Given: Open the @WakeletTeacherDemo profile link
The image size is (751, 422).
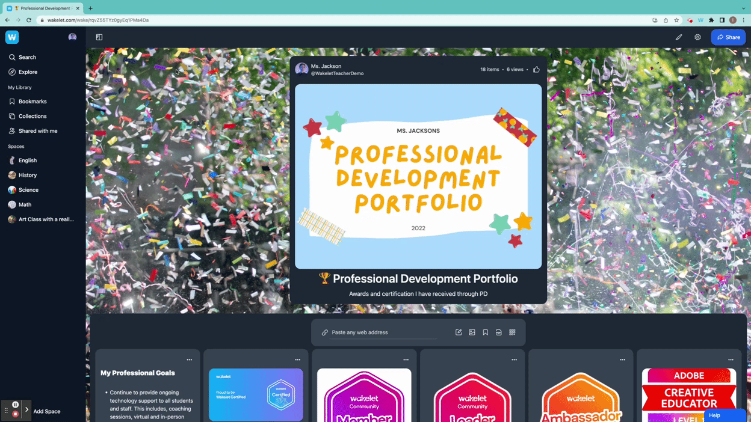Looking at the screenshot, I should (x=337, y=73).
